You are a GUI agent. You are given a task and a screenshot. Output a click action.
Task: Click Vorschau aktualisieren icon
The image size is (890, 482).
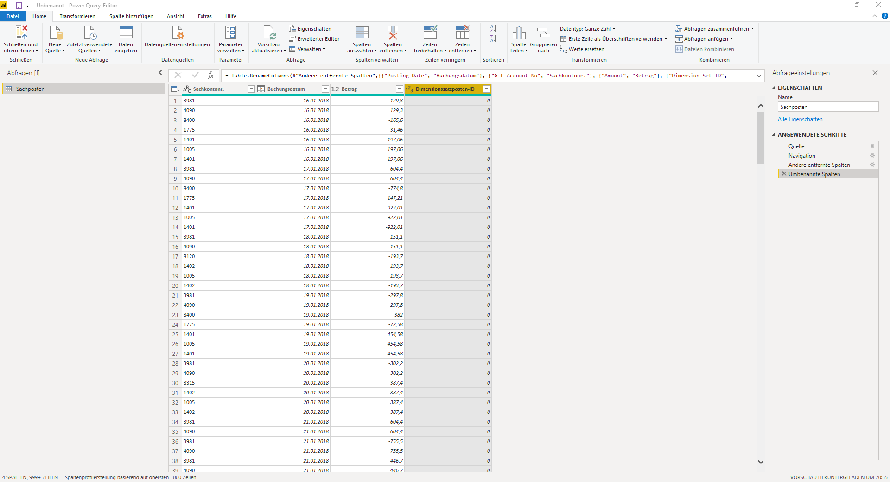pyautogui.click(x=269, y=32)
